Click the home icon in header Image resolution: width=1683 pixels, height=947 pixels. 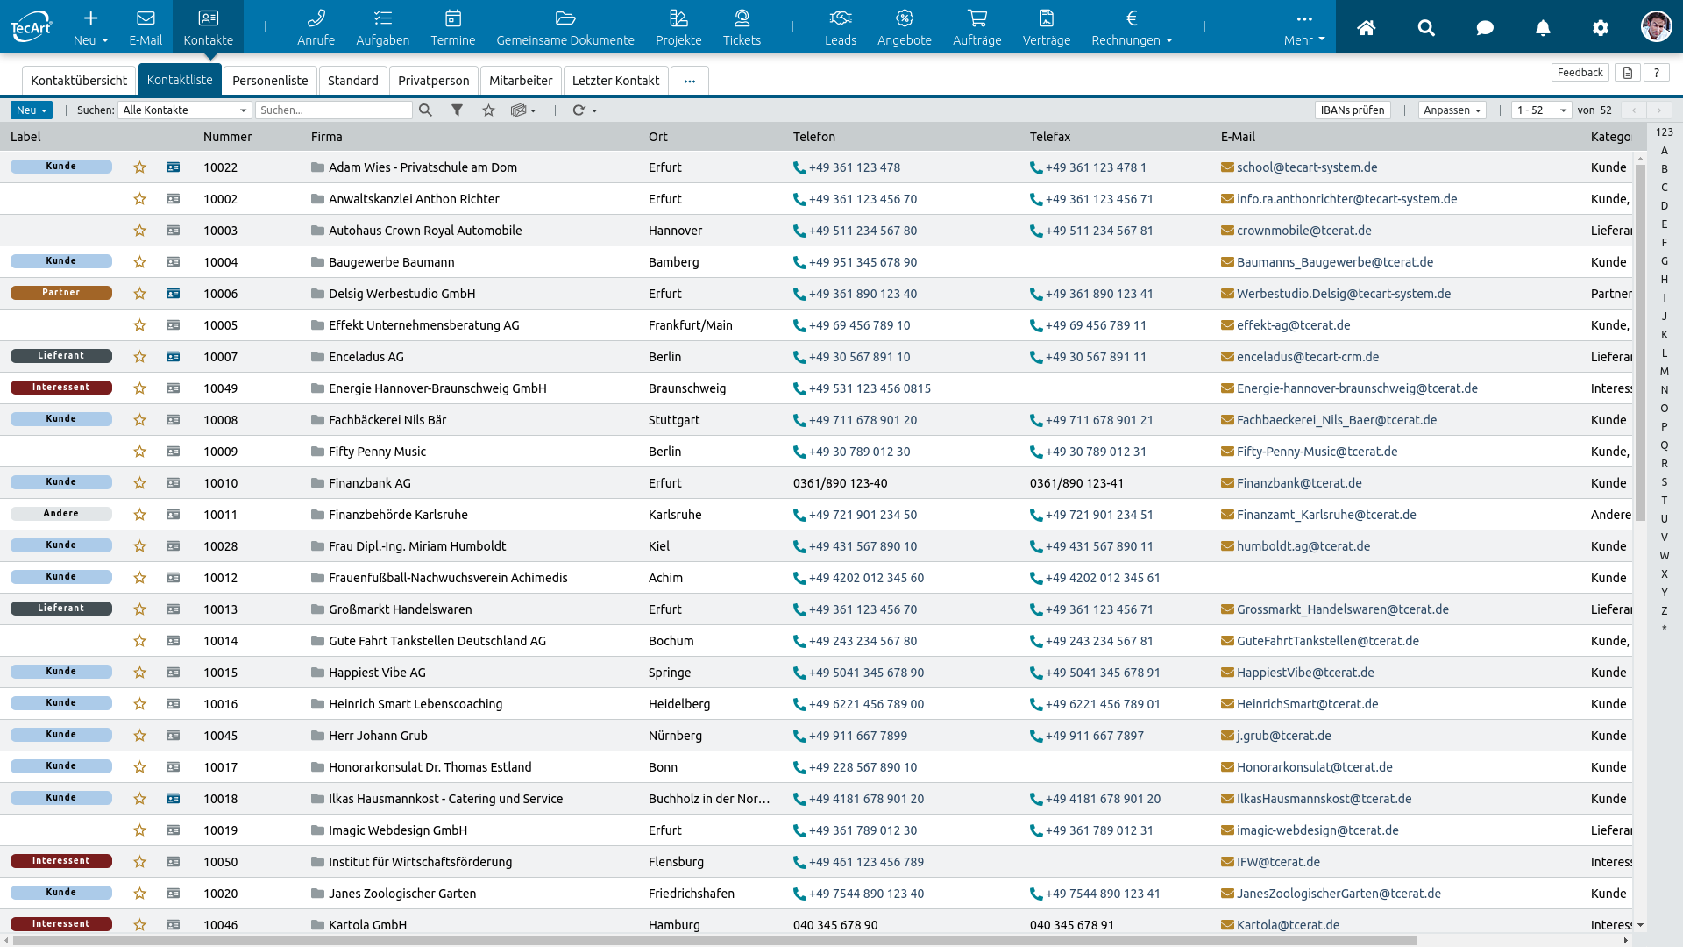point(1366,28)
